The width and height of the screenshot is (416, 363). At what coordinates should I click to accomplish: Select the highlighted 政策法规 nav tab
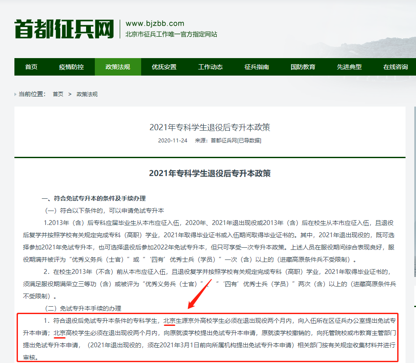coord(118,67)
